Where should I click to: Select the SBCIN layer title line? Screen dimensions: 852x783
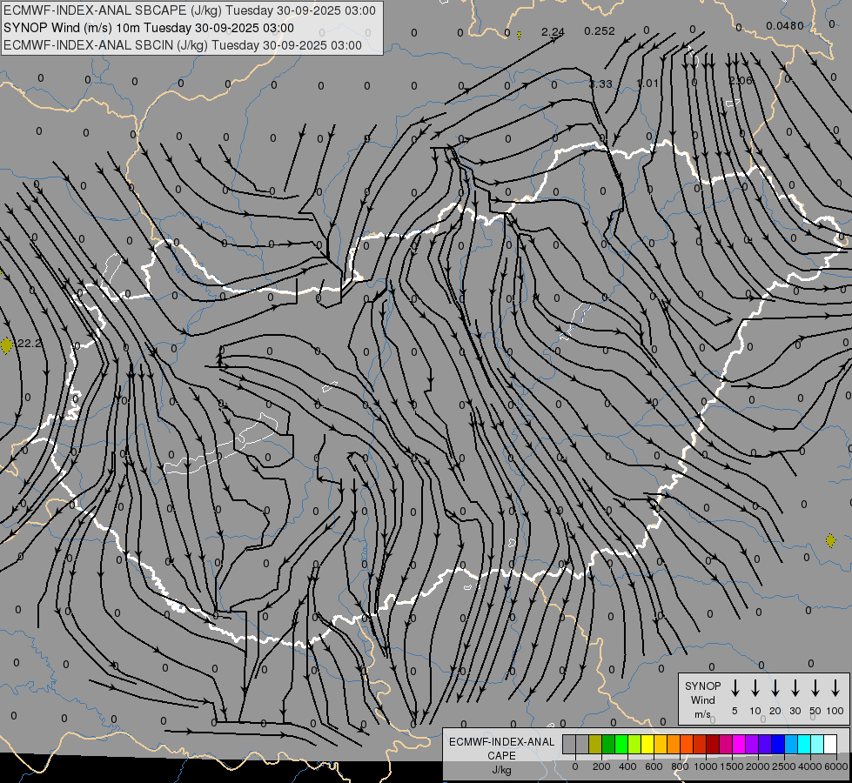click(x=183, y=44)
